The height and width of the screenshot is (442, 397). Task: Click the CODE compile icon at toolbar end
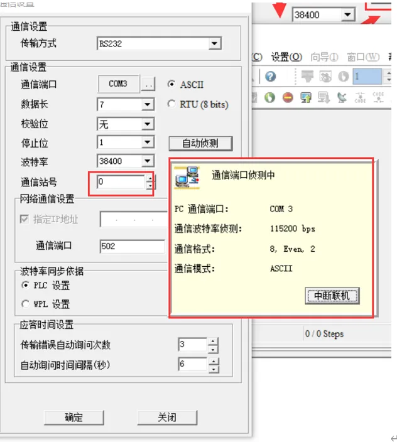point(378,97)
